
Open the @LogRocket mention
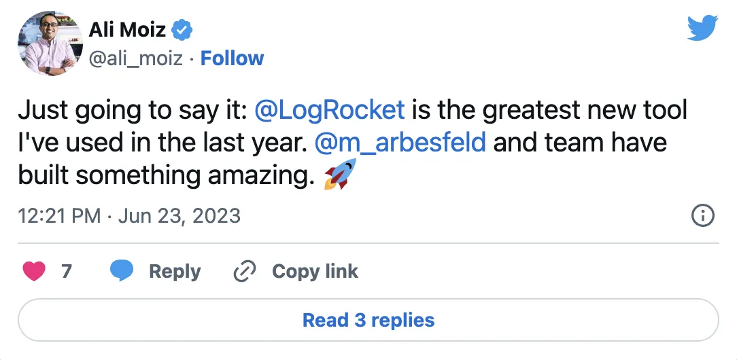(x=329, y=109)
